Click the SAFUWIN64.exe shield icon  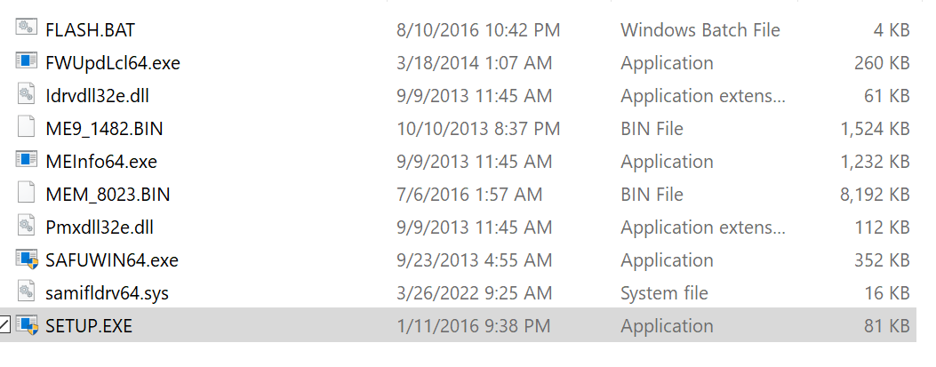coord(26,259)
